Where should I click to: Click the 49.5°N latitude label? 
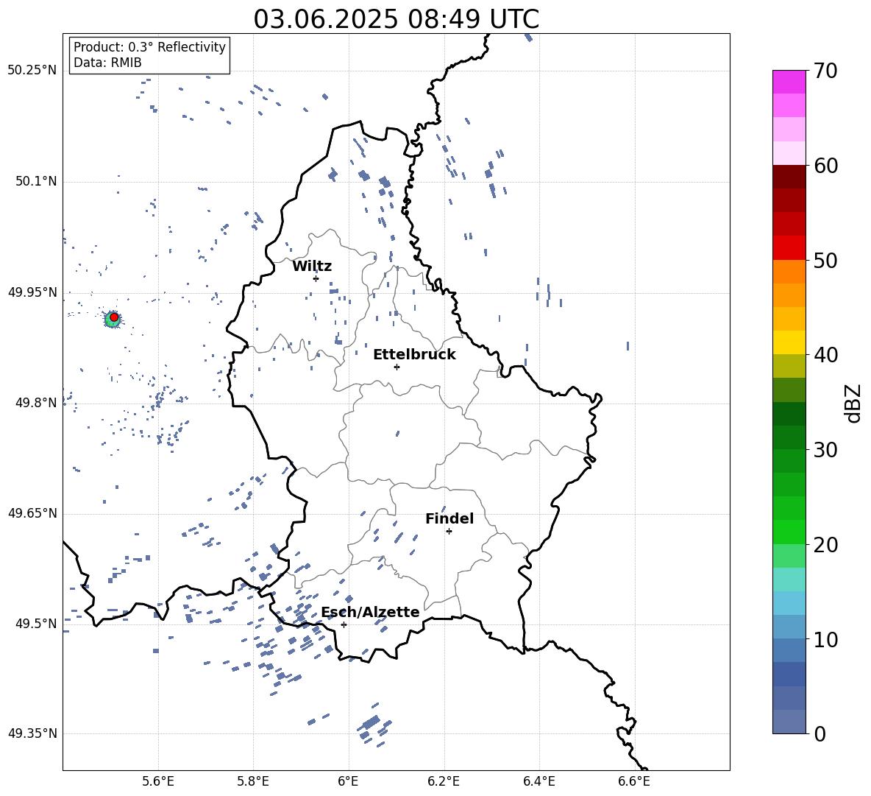(x=36, y=624)
